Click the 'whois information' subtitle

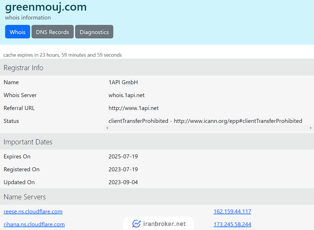(x=28, y=18)
